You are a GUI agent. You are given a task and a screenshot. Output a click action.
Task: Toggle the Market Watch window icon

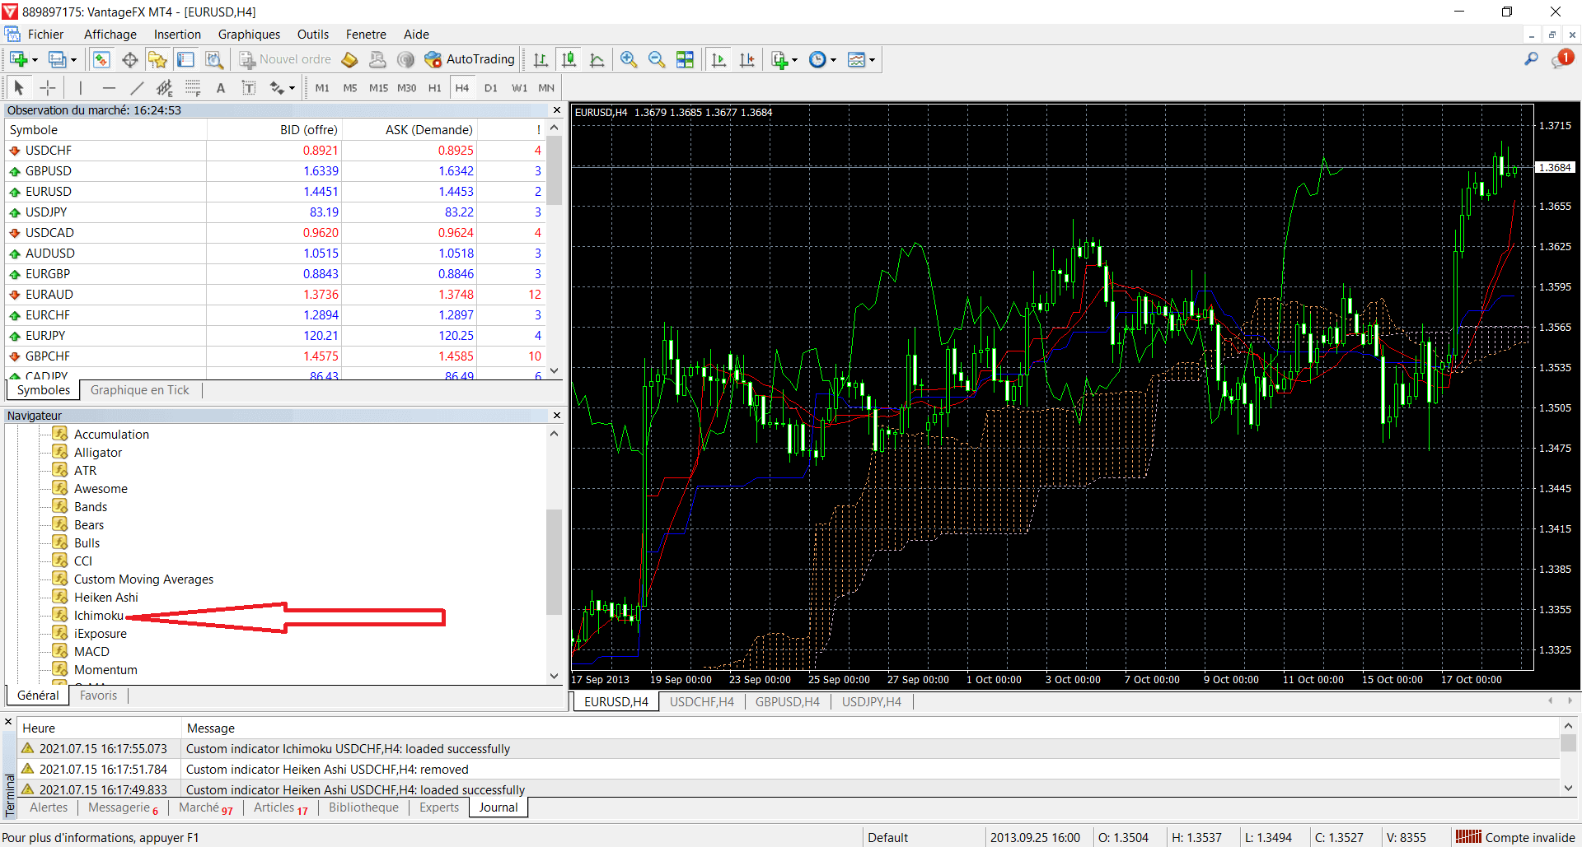[x=101, y=59]
